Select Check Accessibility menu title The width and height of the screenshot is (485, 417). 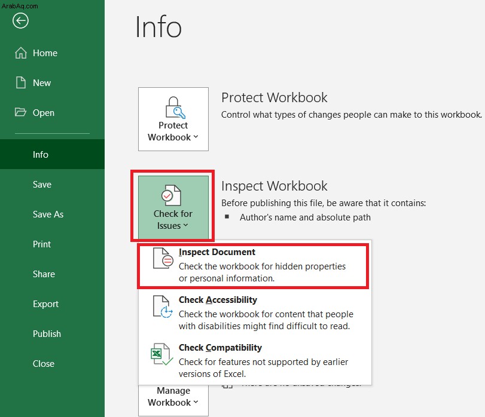click(218, 300)
